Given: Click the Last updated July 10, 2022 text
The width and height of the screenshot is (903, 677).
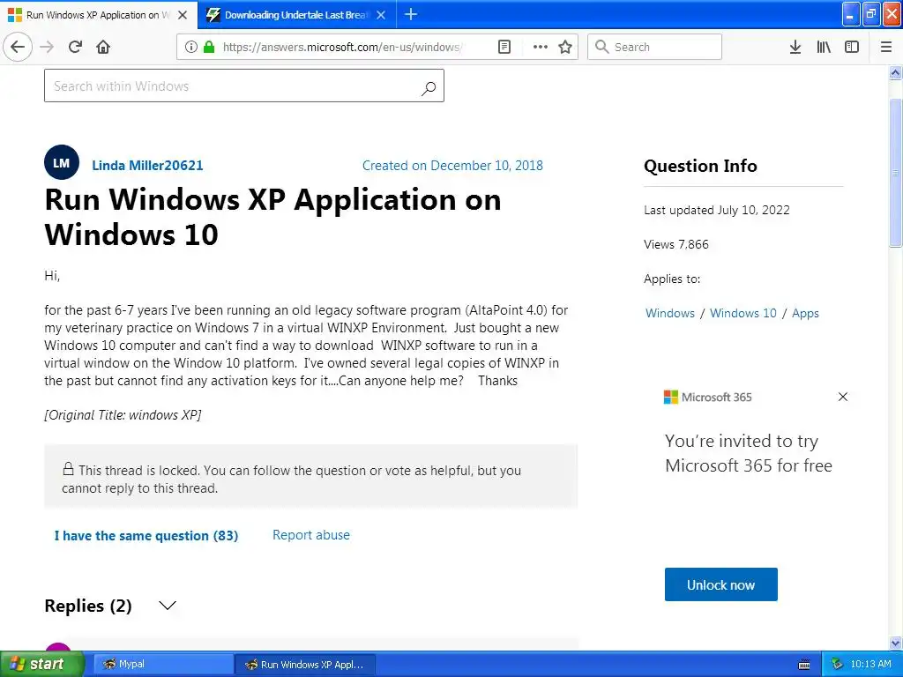Looking at the screenshot, I should pyautogui.click(x=716, y=210).
